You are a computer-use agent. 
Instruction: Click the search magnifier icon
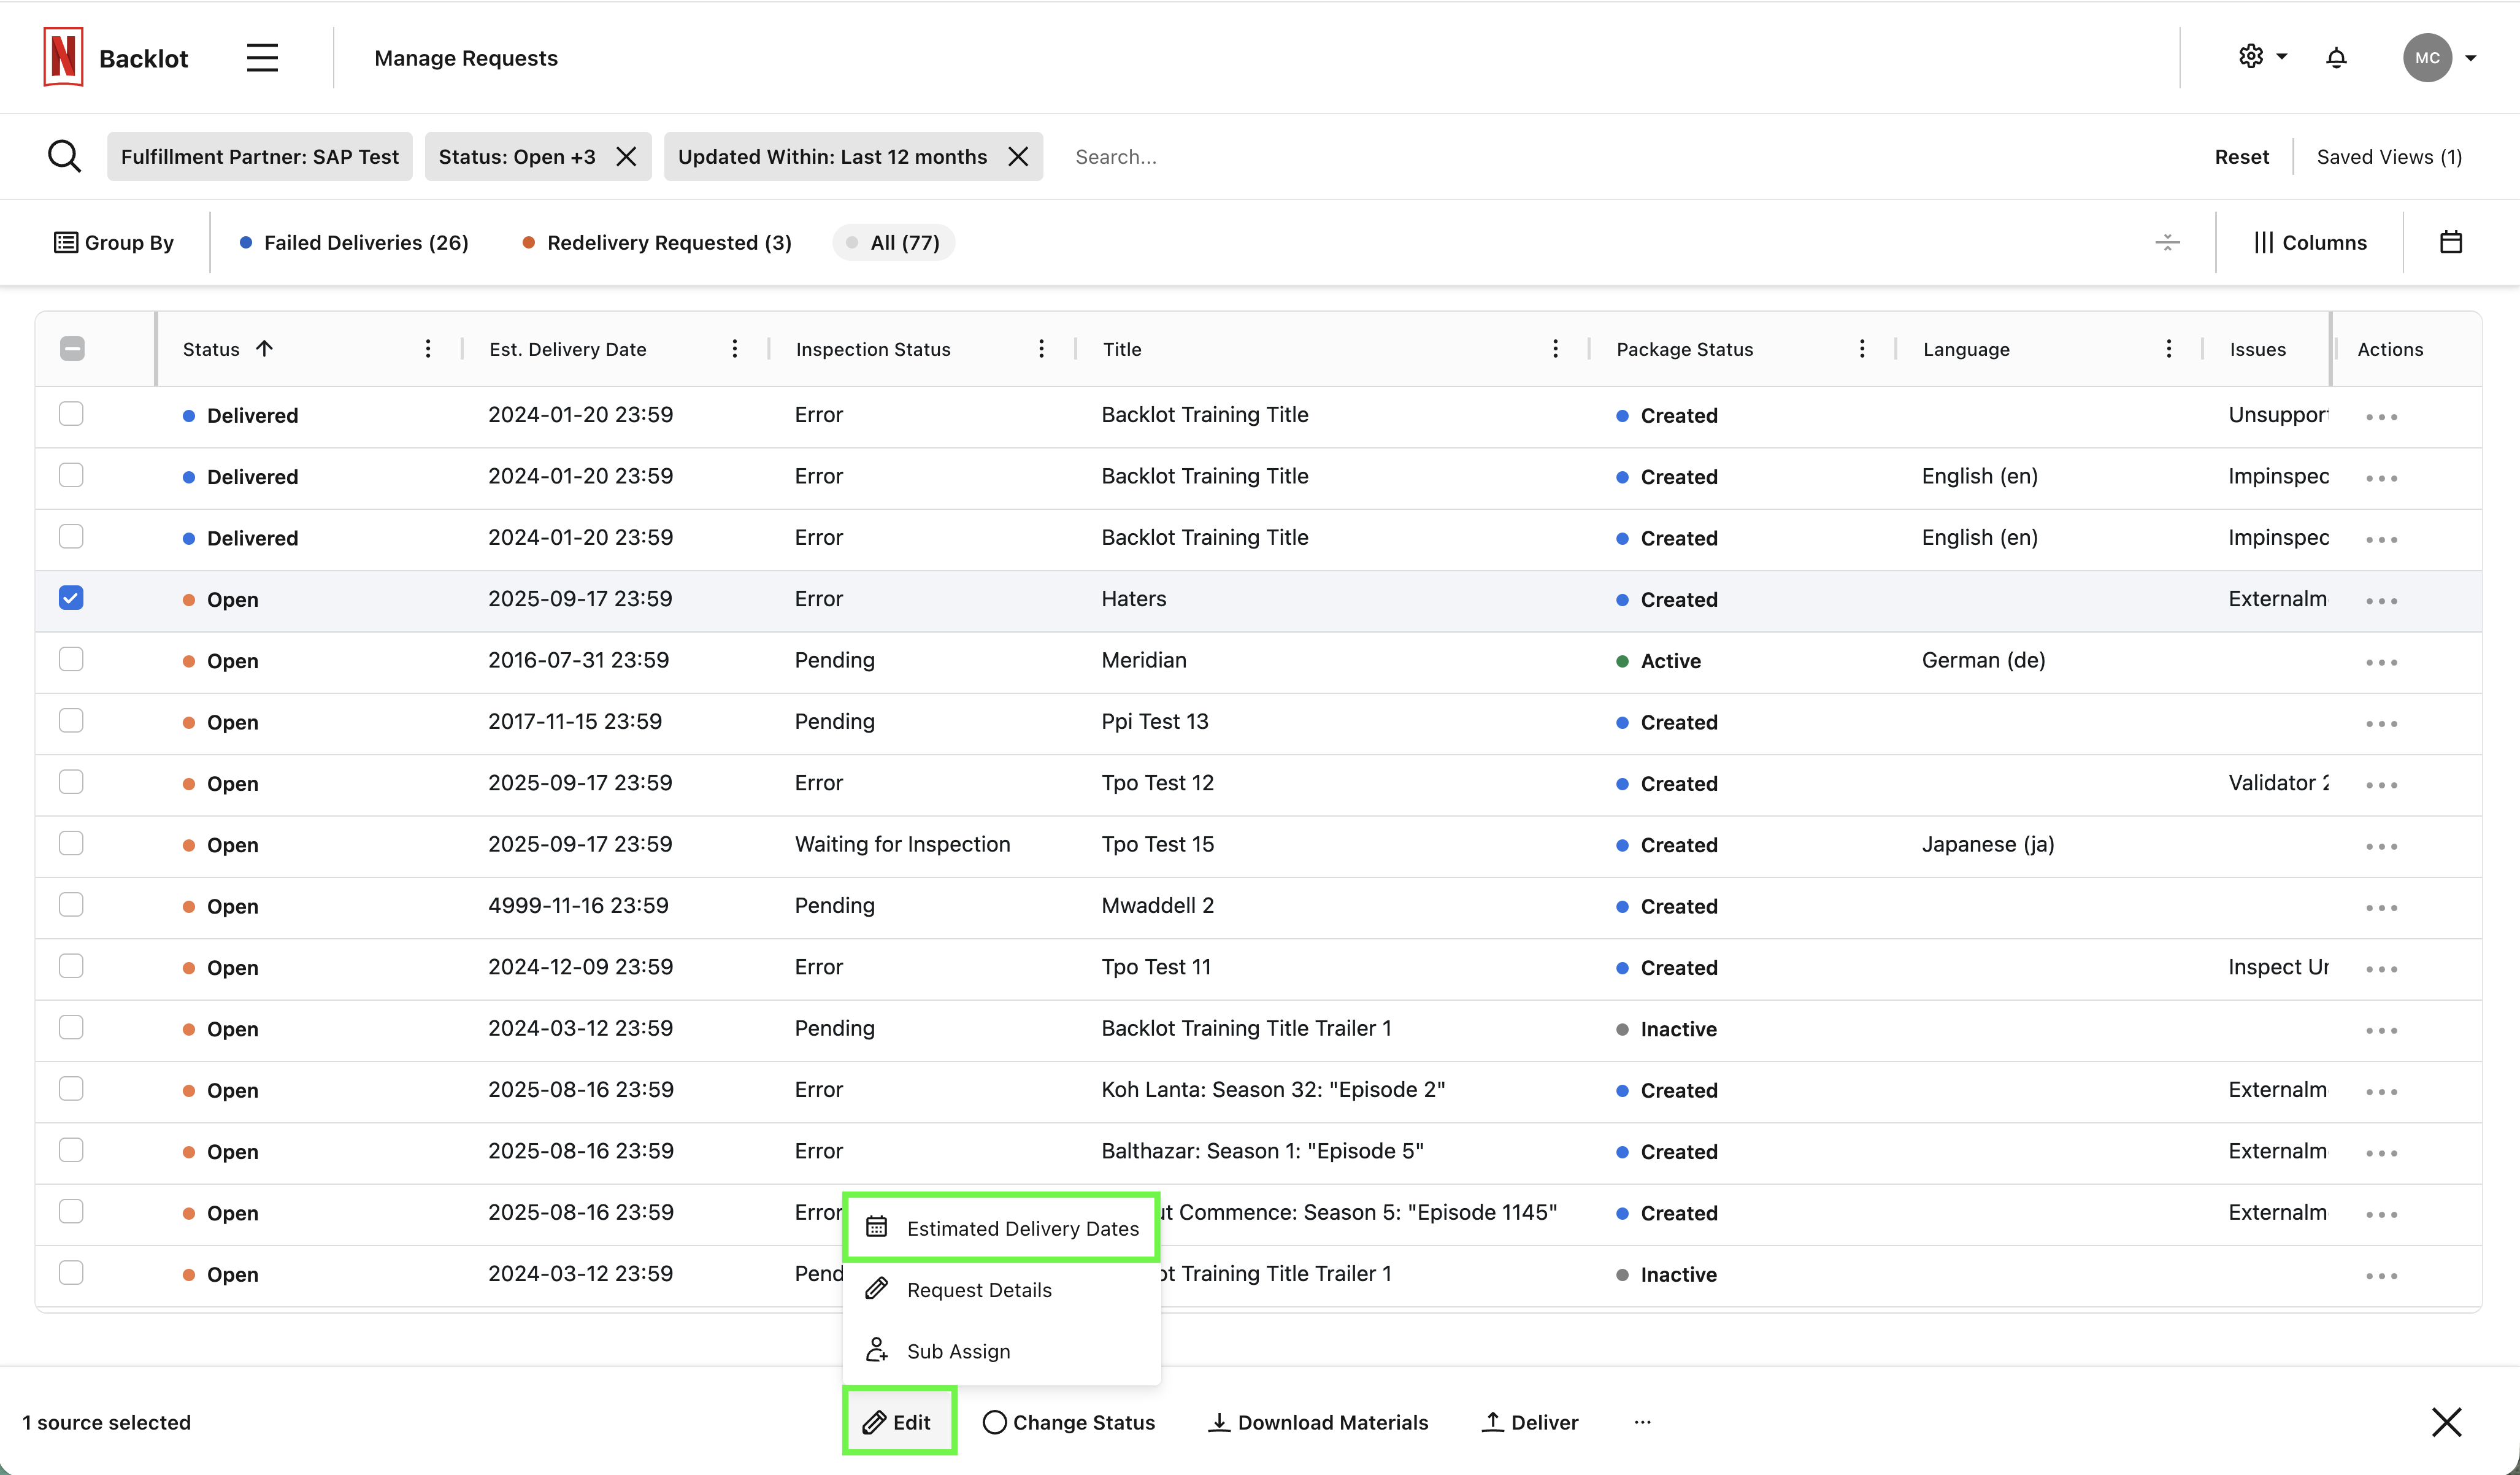(x=65, y=156)
